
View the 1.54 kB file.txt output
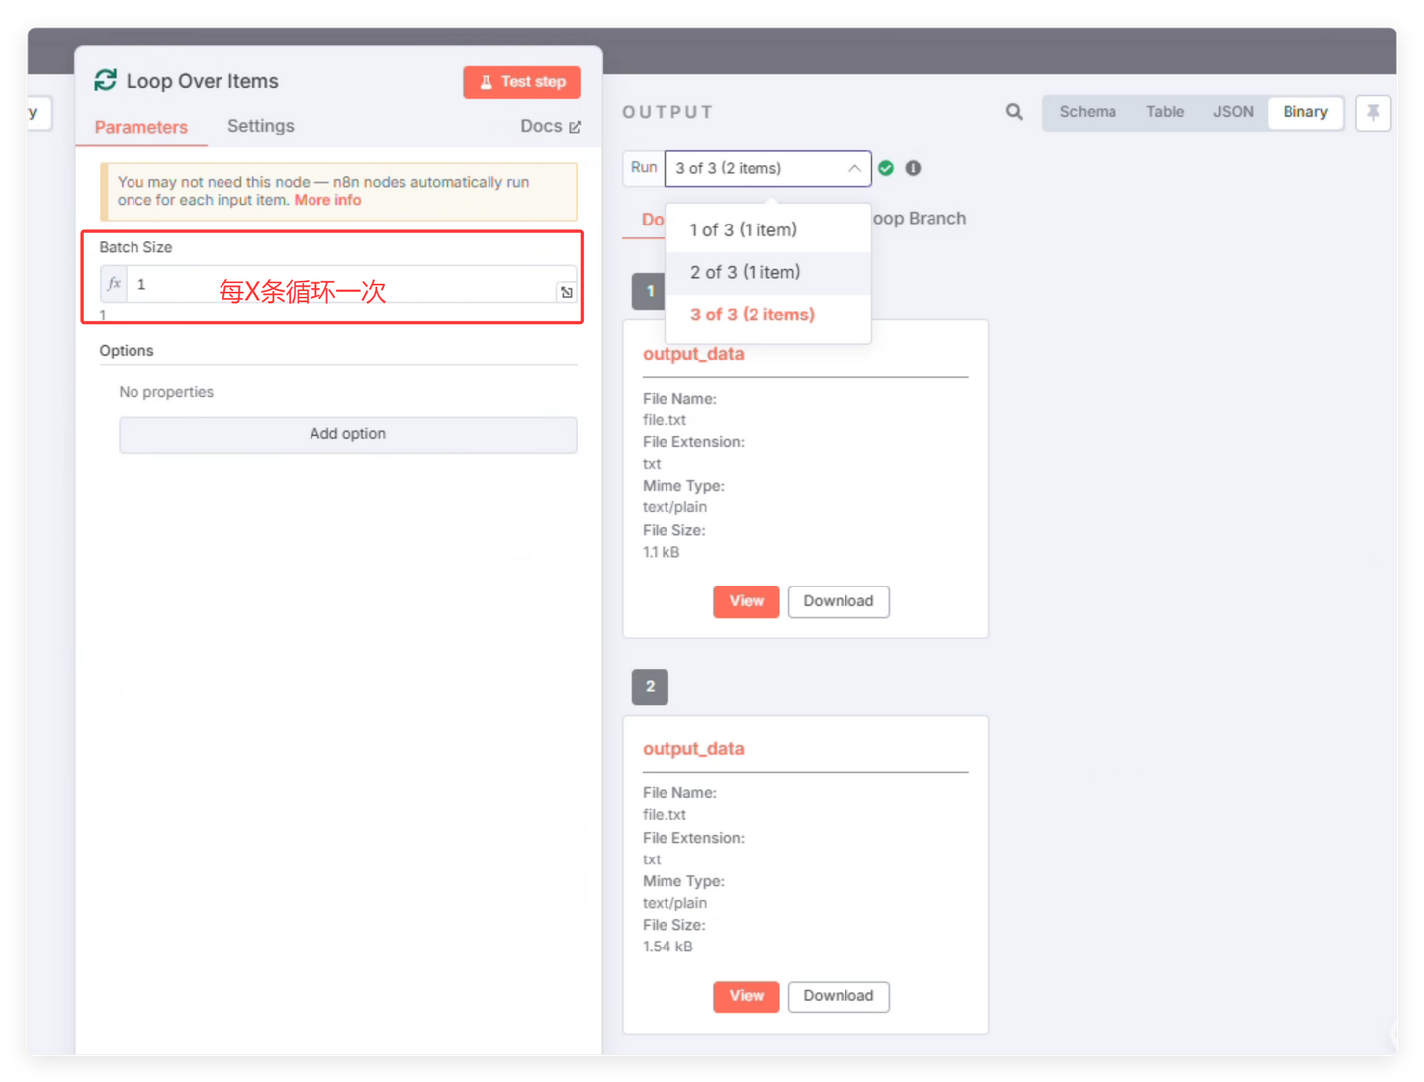(x=747, y=996)
